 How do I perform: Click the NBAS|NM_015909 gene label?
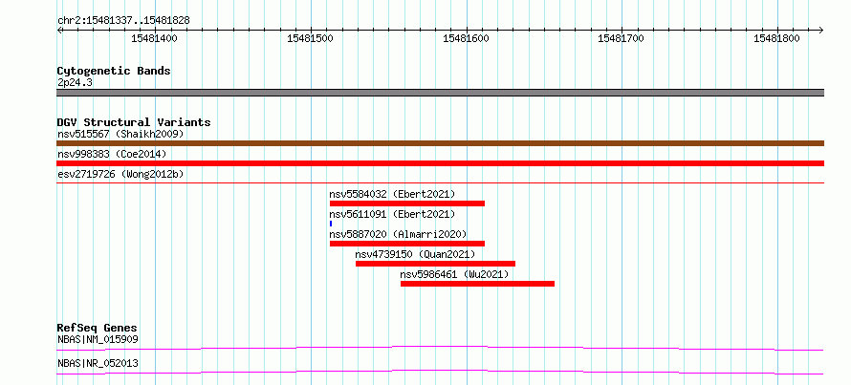tap(98, 340)
